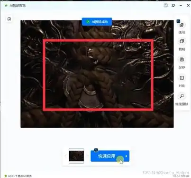
Task: Click the green status dot at bottom left
Action: pyautogui.click(x=6, y=176)
